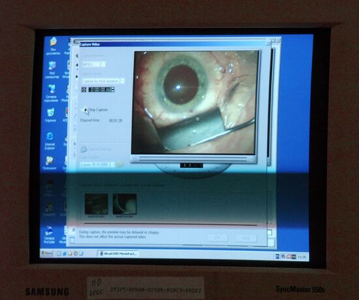The image size is (359, 300).
Task: Close the Capture Video dialog
Action: click(x=268, y=43)
